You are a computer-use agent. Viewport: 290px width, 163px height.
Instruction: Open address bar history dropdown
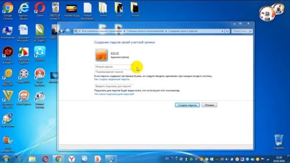click(222, 31)
